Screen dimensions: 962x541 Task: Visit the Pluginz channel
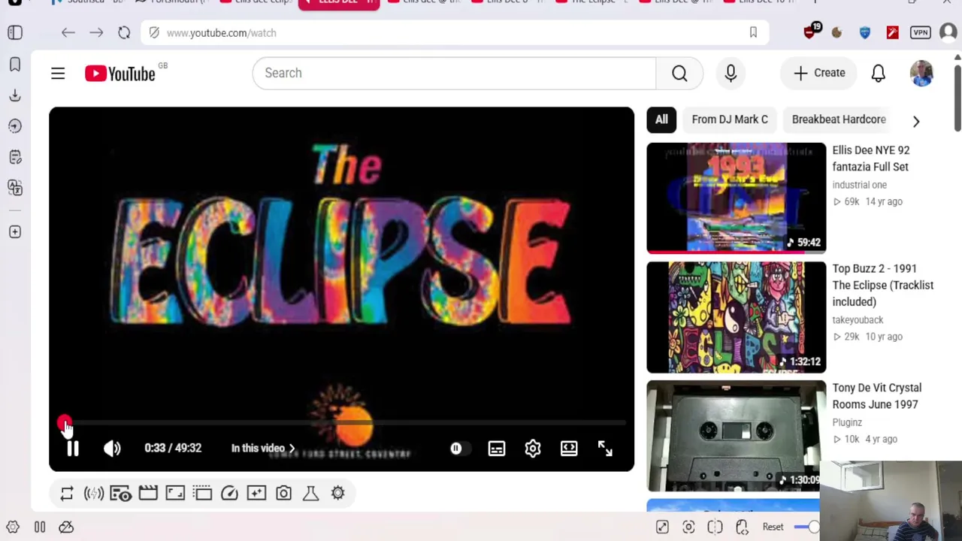847,422
